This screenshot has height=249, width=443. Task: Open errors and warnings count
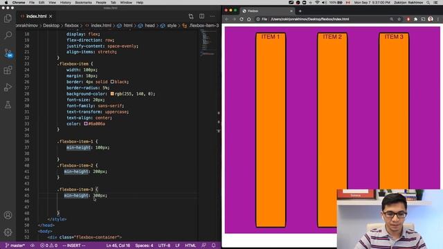pyautogui.click(x=48, y=246)
